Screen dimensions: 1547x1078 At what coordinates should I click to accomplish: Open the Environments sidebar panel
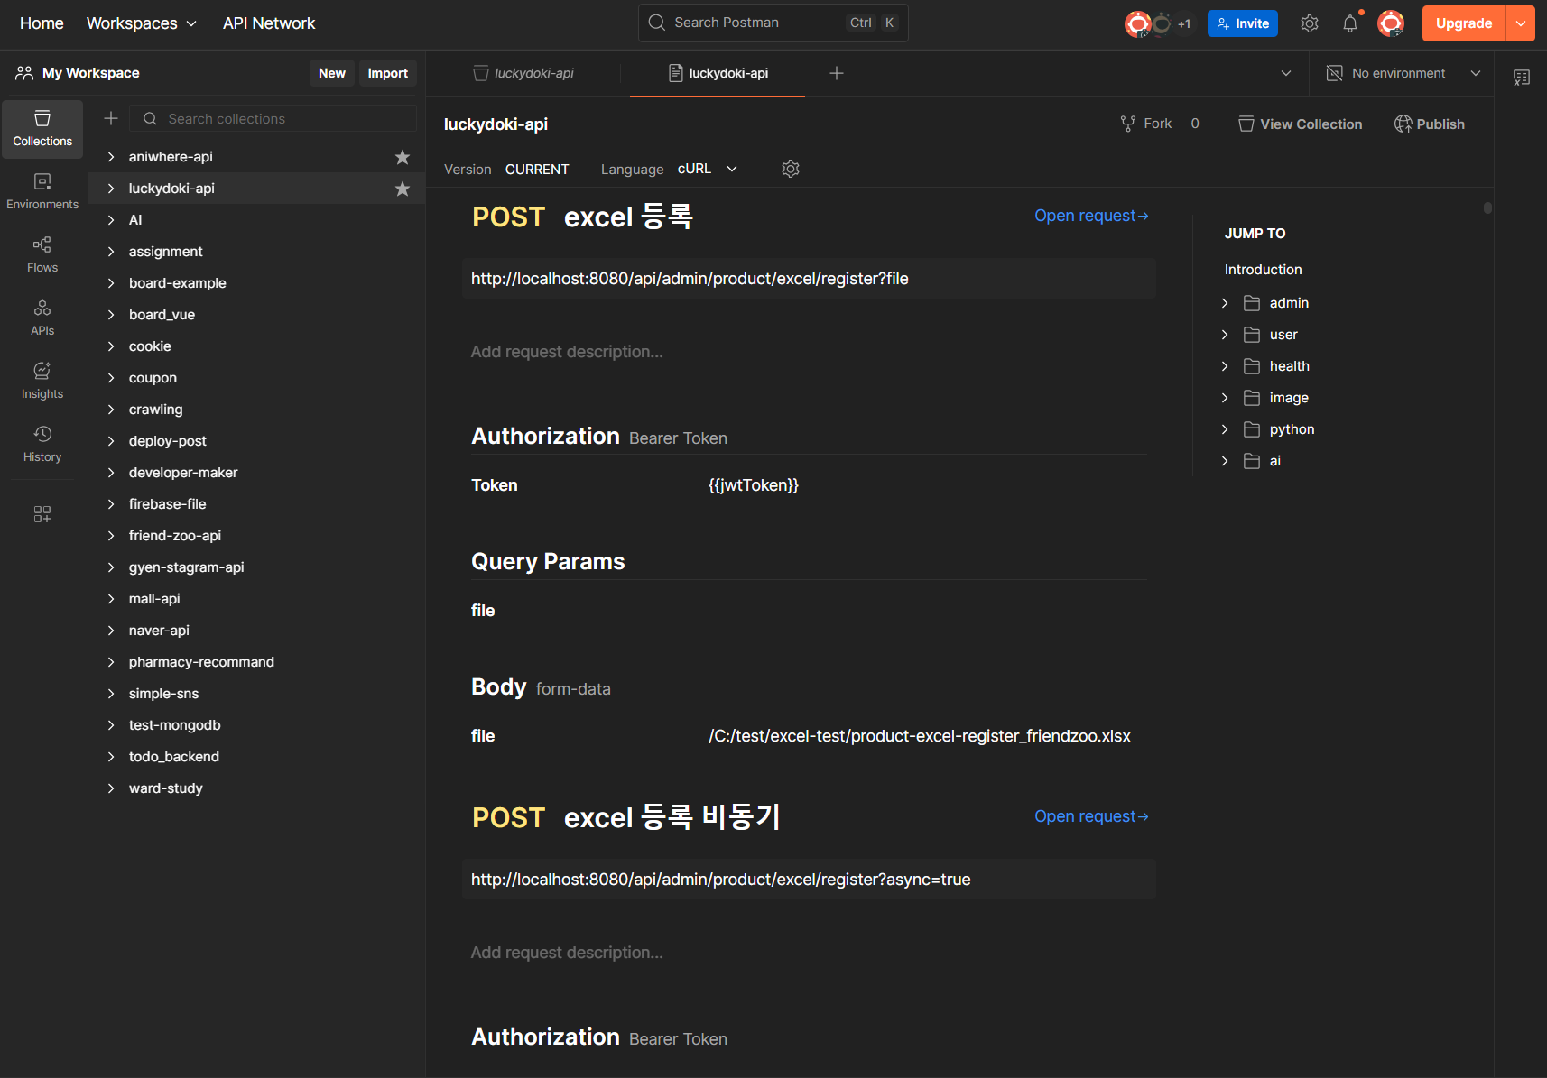tap(42, 192)
